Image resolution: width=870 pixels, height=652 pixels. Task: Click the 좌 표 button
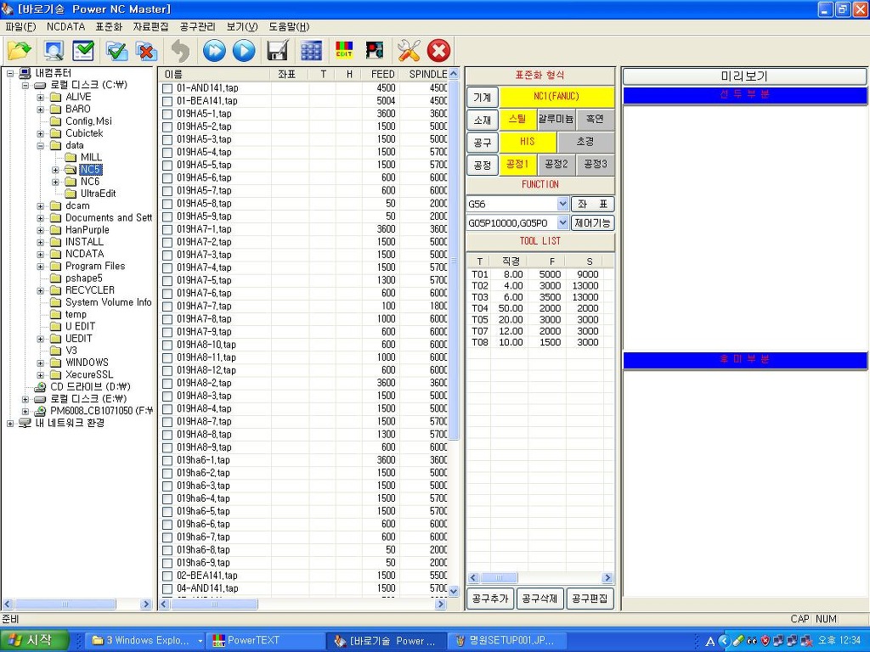coord(592,204)
